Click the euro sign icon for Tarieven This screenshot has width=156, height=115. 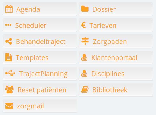click(x=83, y=25)
